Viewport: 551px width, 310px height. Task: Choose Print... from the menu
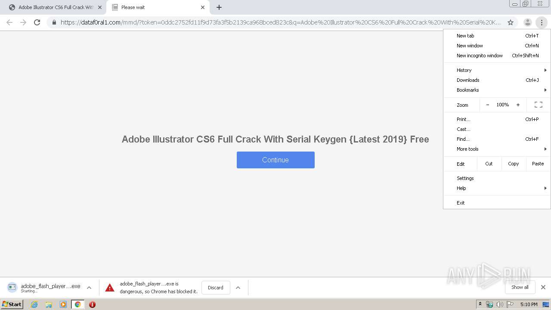point(497,119)
